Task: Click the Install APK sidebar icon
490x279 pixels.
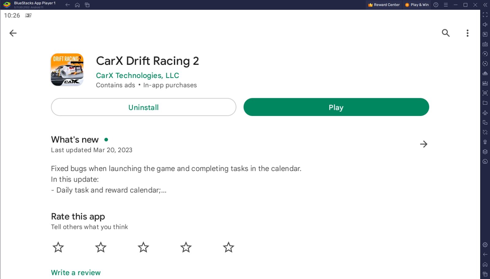Action: [x=485, y=83]
